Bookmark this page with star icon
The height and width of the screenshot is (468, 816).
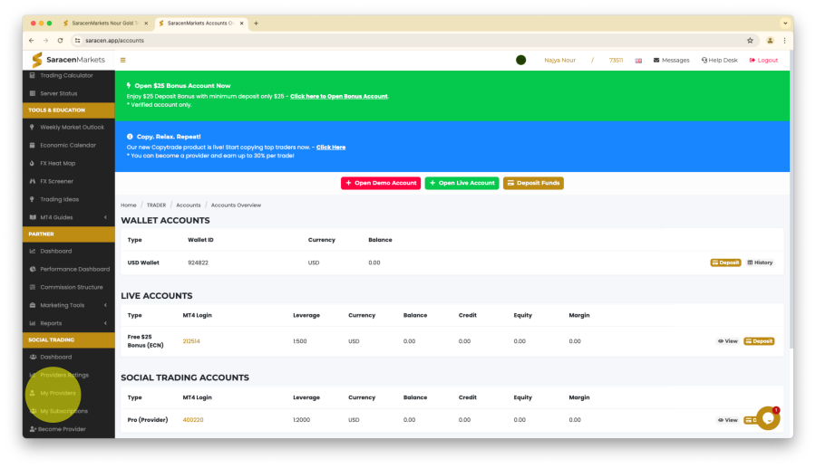pos(750,41)
